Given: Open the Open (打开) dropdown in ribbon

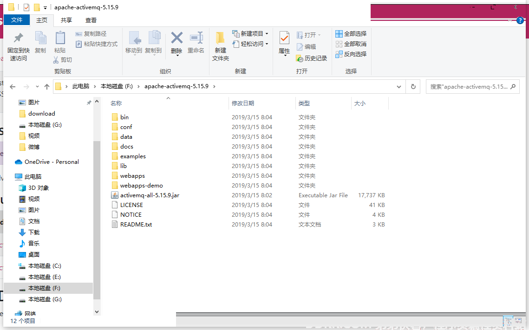Looking at the screenshot, I should pos(308,35).
